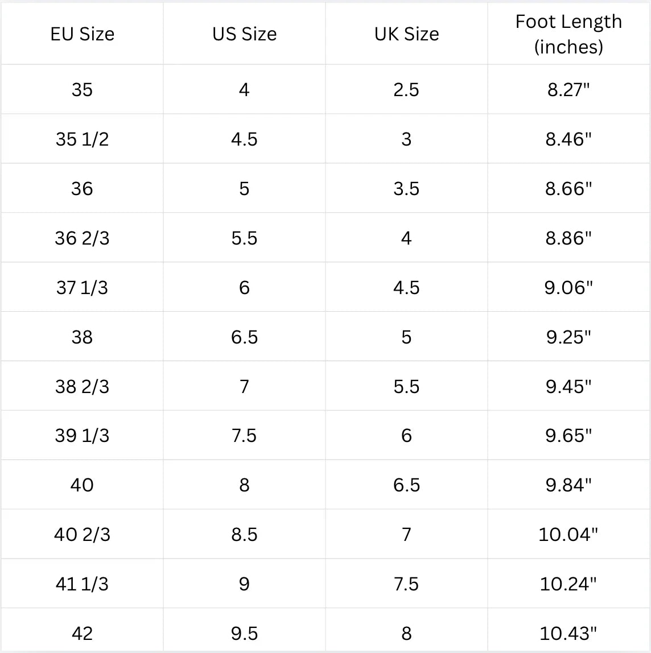Click the EU Size column header
Screen dimensions: 651x653
[x=82, y=34]
